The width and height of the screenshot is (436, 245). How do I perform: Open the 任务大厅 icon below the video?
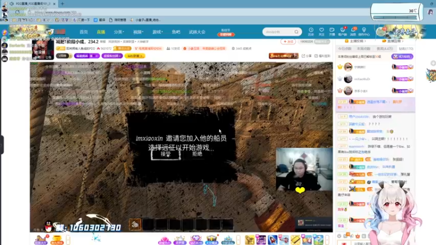[41, 240]
